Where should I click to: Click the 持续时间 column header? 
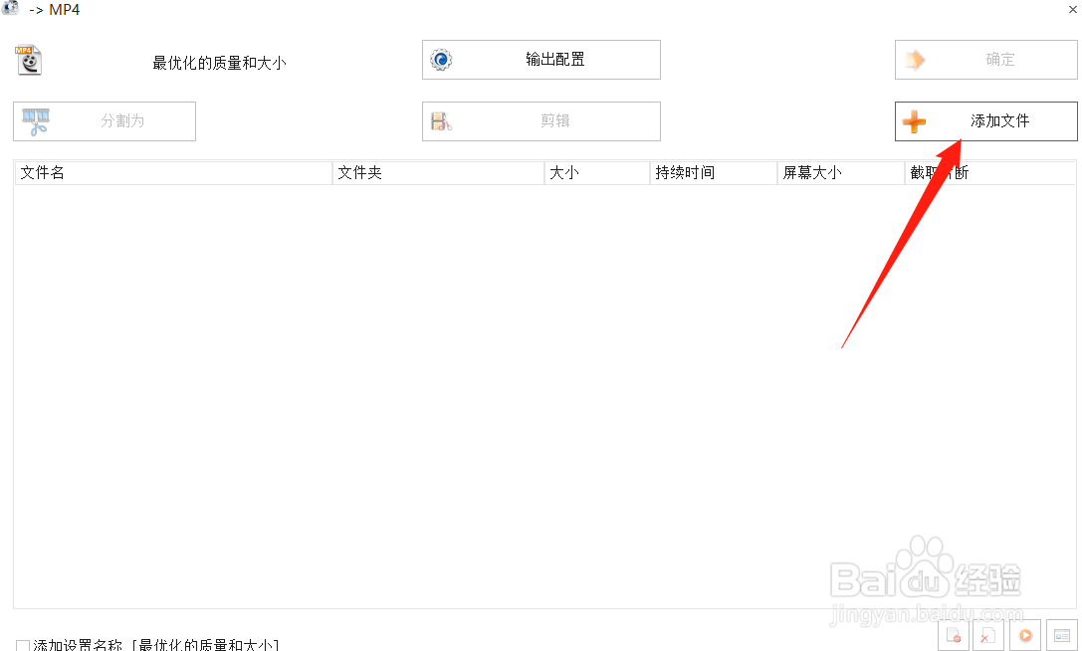click(x=714, y=171)
